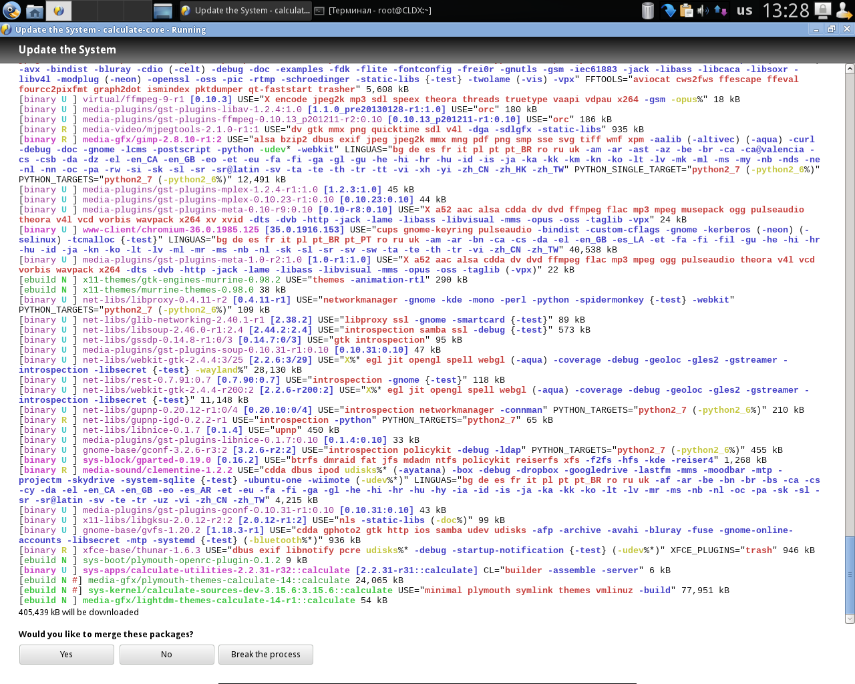The height and width of the screenshot is (684, 855).
Task: Click the x11-themes/gtk-engines-murrine-0.98.2 package text
Action: click(x=182, y=280)
